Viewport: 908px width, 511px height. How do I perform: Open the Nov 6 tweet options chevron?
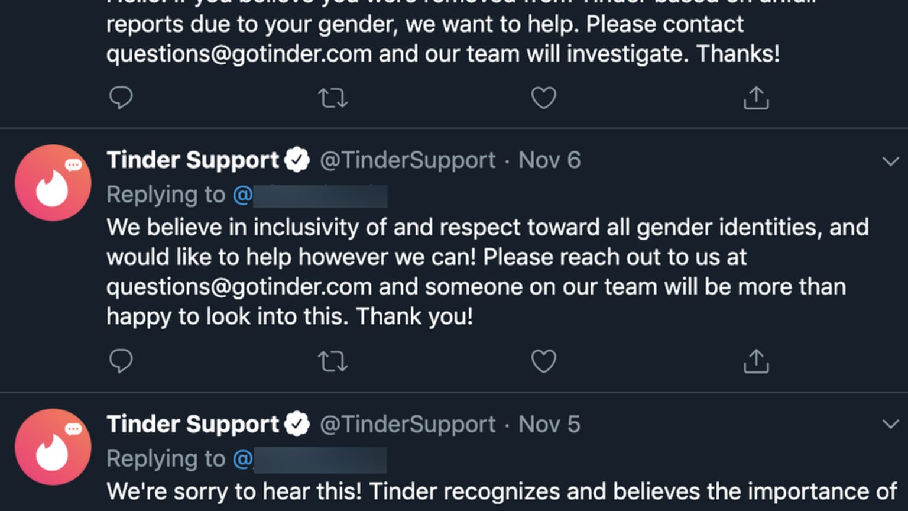point(890,161)
